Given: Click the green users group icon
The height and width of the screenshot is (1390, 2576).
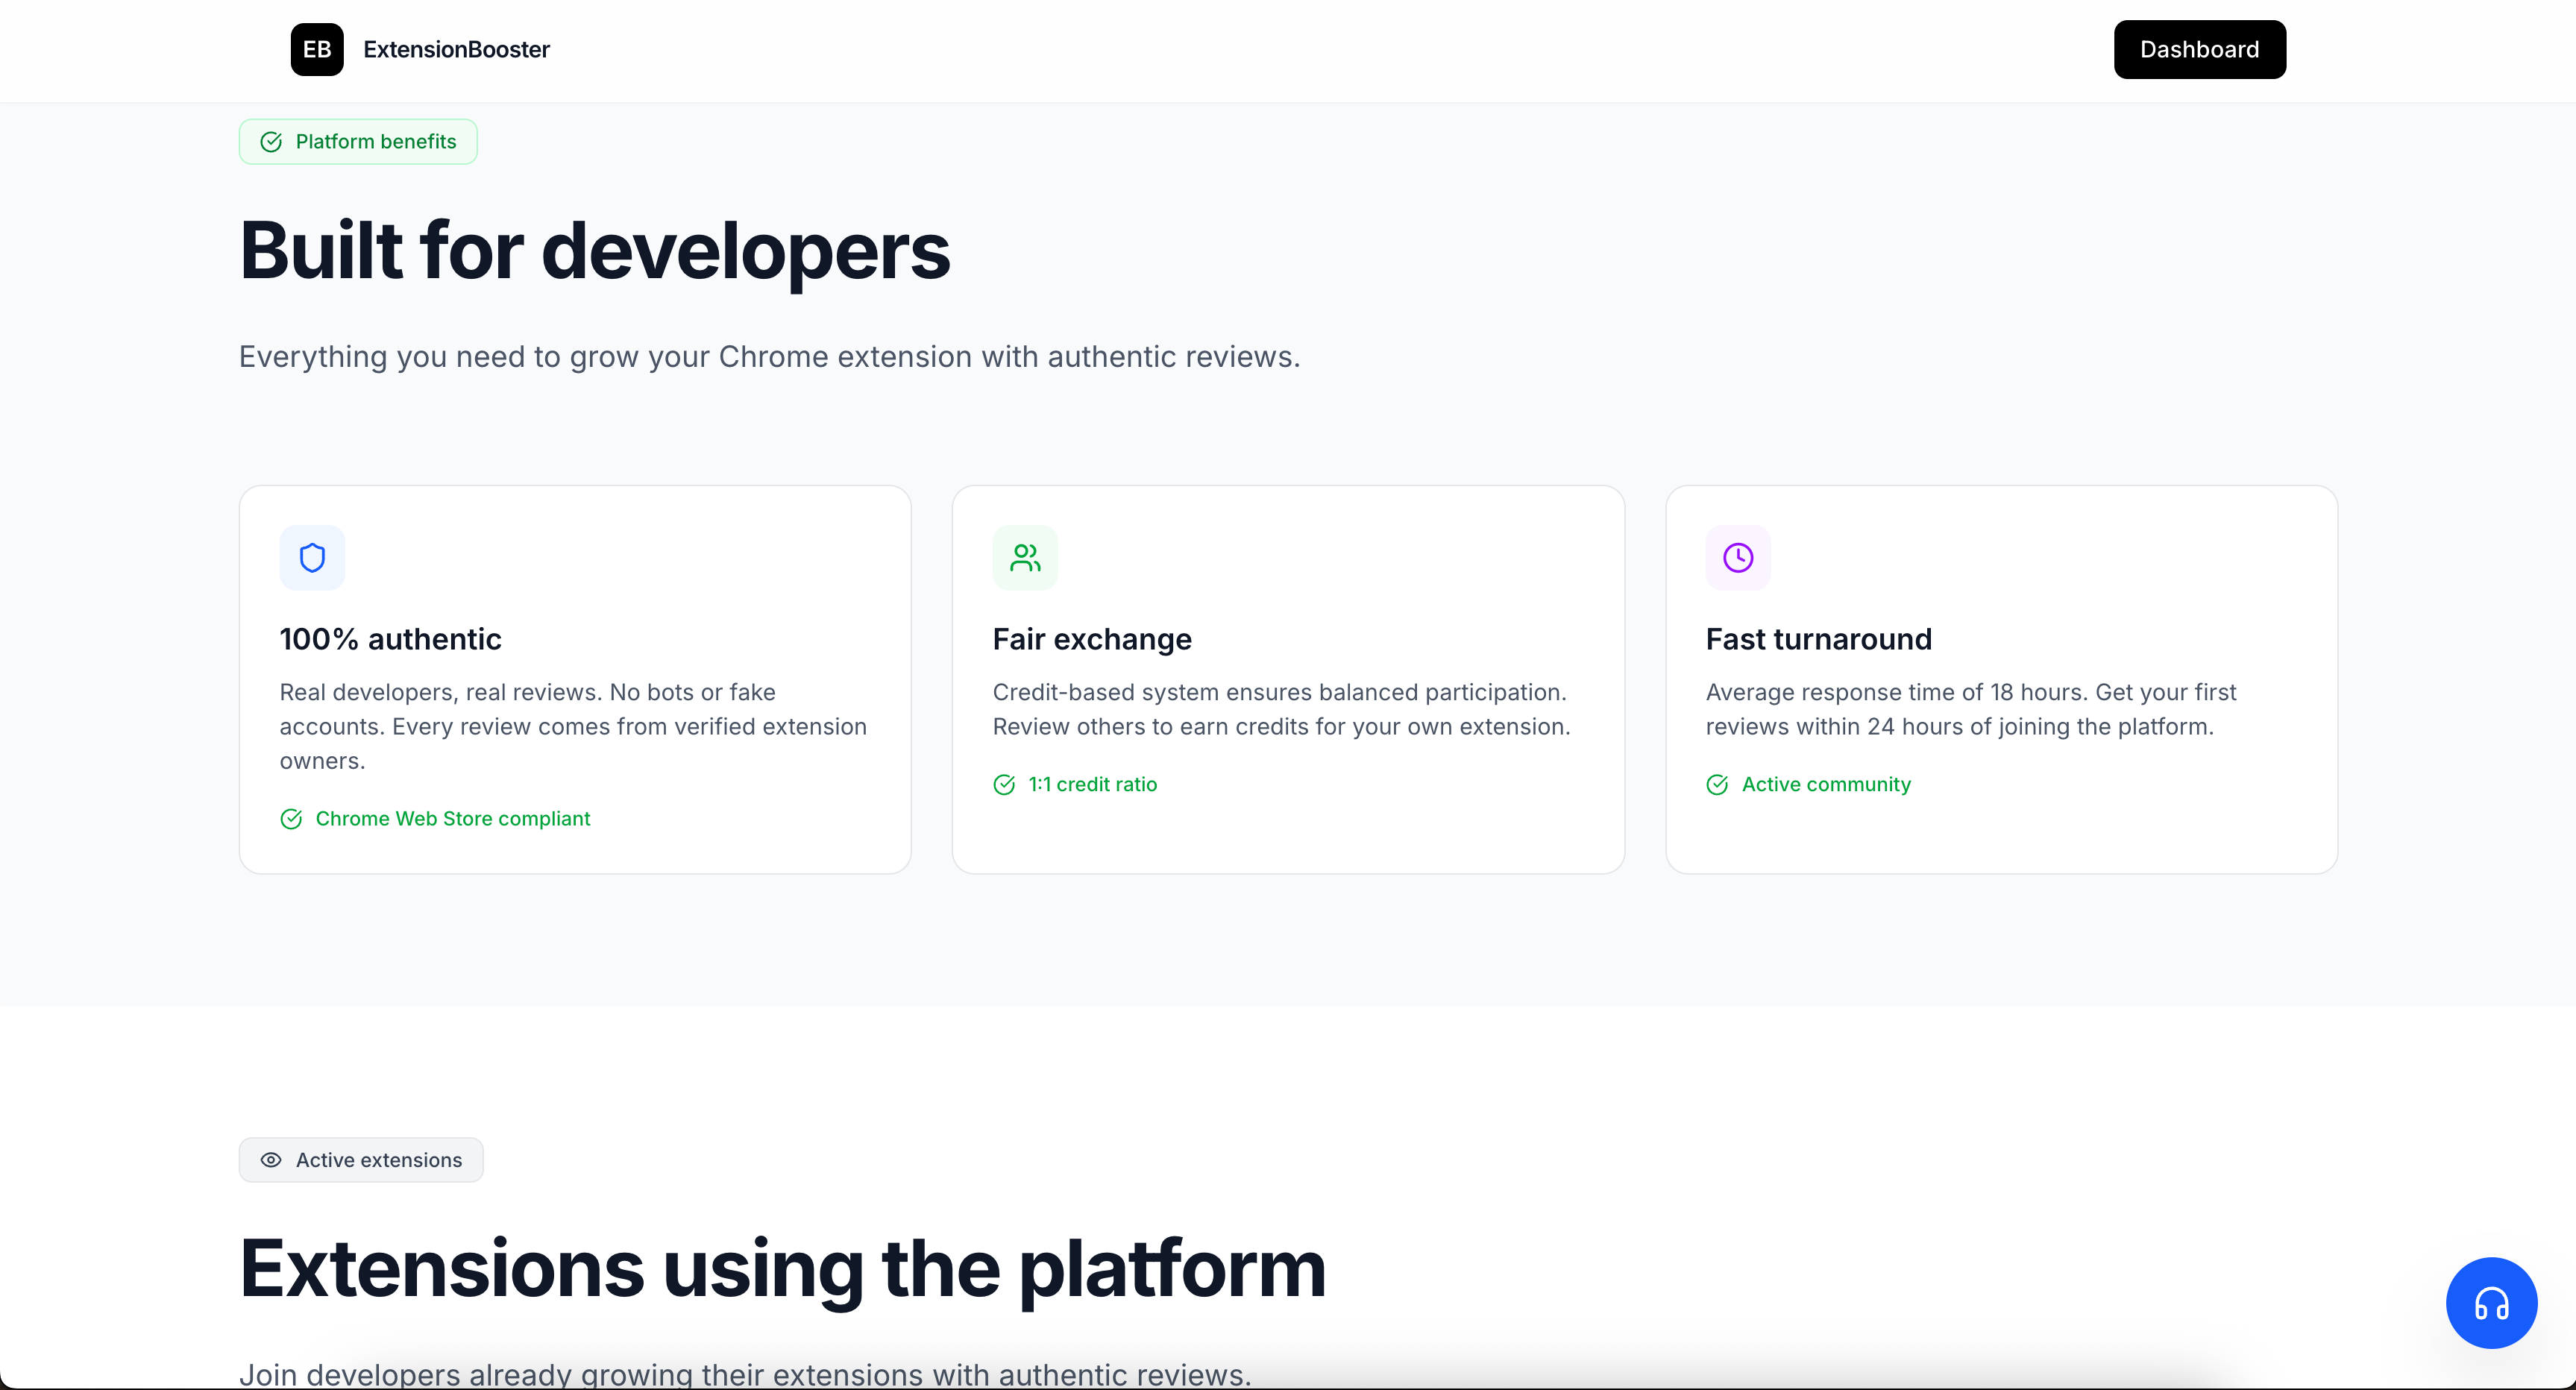Looking at the screenshot, I should pyautogui.click(x=1025, y=557).
